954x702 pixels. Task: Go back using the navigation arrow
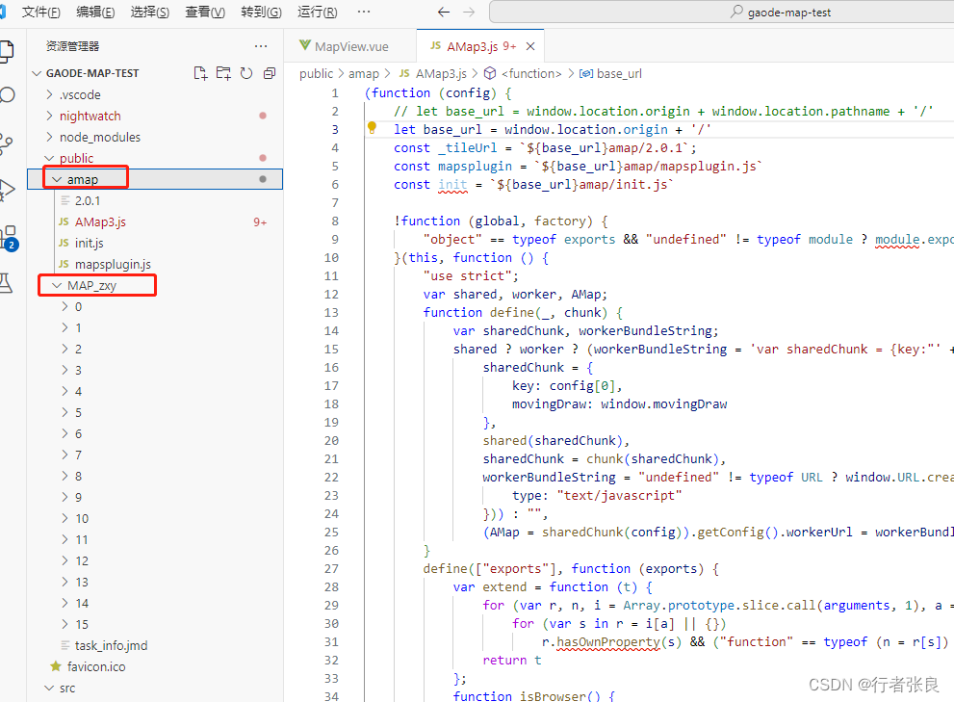click(443, 13)
